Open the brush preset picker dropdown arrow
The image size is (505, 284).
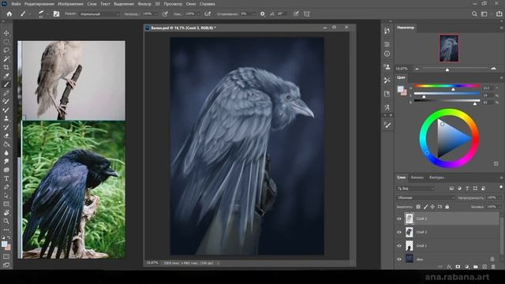(x=47, y=14)
